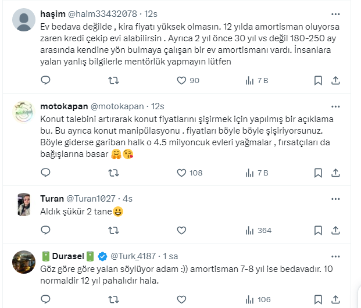Screen dimensions: 361x308
Task: Like haşim's tweet with 90 likes
Action: pyautogui.click(x=182, y=80)
